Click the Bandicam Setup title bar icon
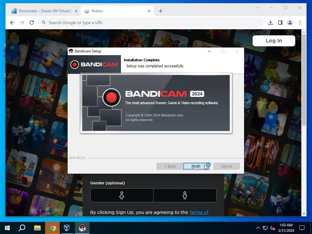Screen dimensions: 312x234 click(71, 51)
